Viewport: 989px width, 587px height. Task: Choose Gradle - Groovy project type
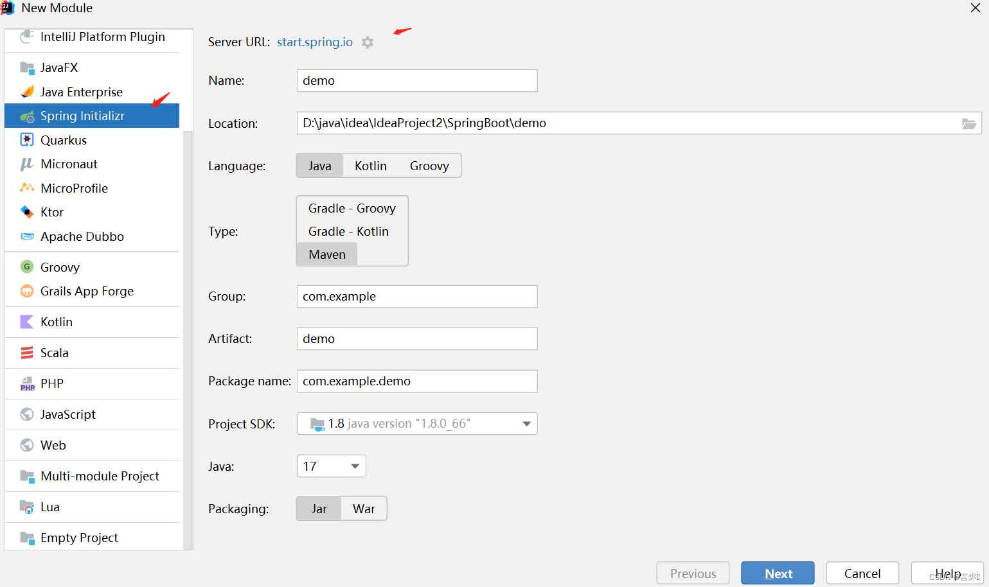point(352,208)
